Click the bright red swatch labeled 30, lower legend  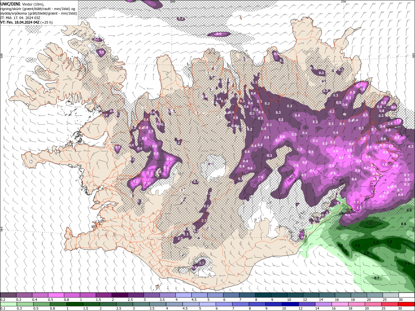pyautogui.click(x=407, y=304)
